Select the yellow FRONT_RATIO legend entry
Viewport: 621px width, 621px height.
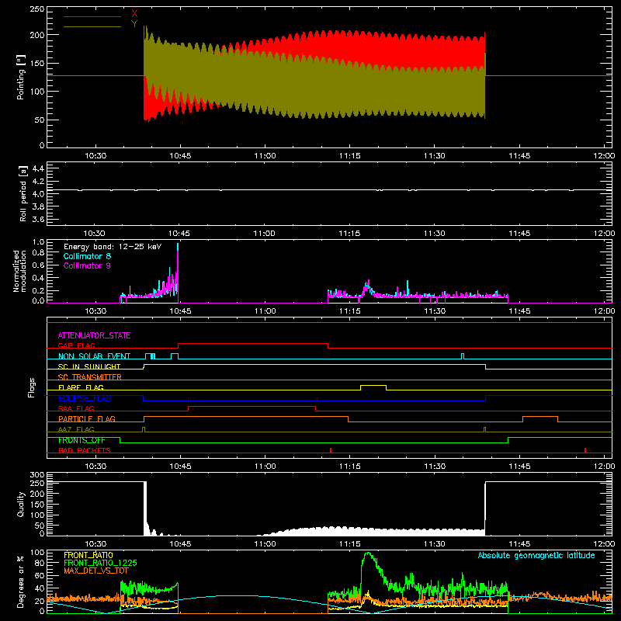click(x=88, y=555)
